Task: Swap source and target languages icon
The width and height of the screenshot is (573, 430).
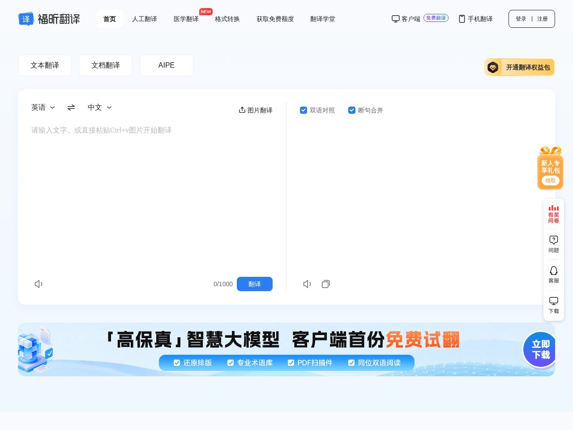Action: pyautogui.click(x=71, y=107)
